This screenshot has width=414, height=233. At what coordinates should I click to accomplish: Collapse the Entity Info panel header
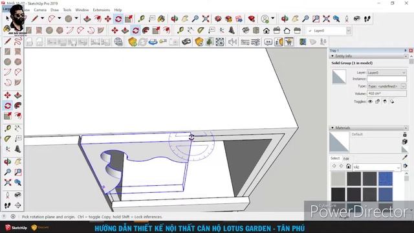[369, 56]
